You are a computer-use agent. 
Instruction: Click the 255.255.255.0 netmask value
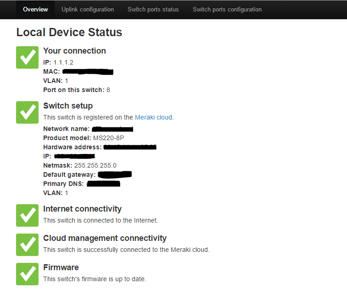pos(95,165)
